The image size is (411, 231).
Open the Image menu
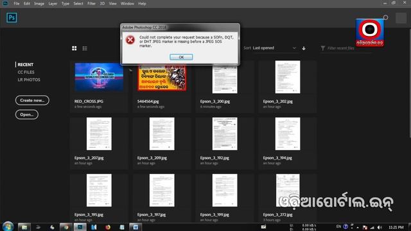click(x=39, y=4)
